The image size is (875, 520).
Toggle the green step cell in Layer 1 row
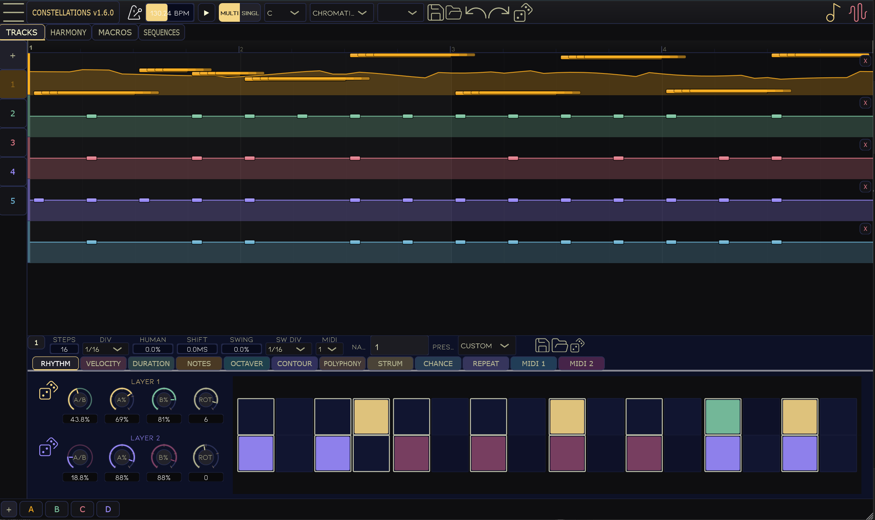pyautogui.click(x=723, y=417)
